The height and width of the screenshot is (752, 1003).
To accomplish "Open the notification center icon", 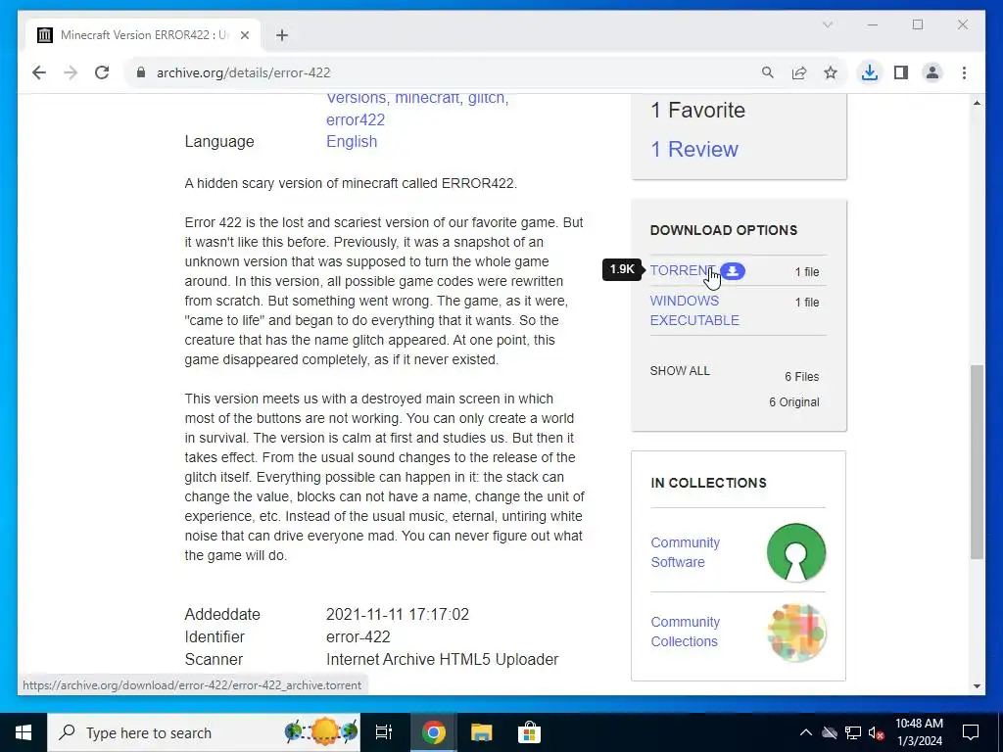I will (x=971, y=732).
